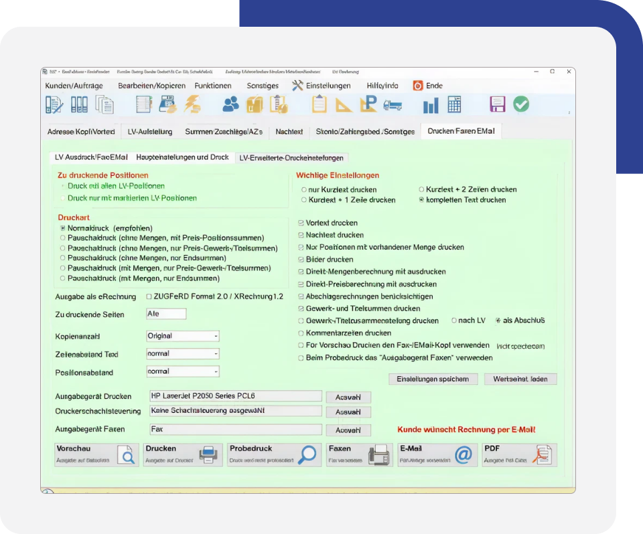Click the delivery truck toolbar icon
The height and width of the screenshot is (534, 643).
click(392, 104)
